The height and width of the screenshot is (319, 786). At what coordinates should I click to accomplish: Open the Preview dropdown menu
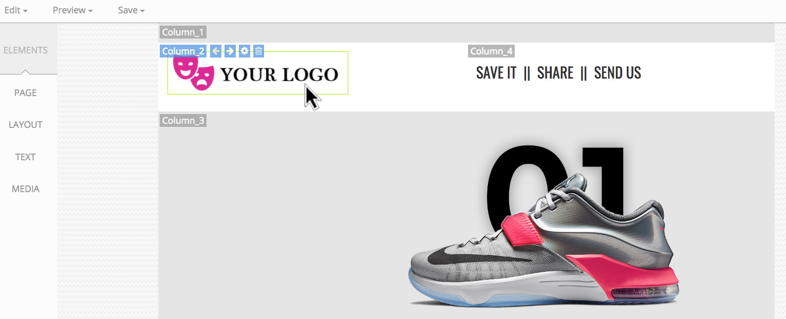pos(72,10)
